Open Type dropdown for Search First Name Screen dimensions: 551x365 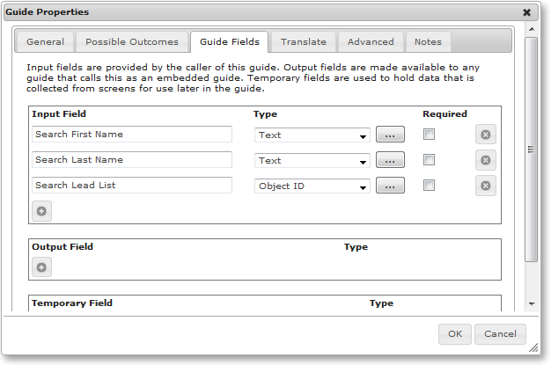pos(312,135)
